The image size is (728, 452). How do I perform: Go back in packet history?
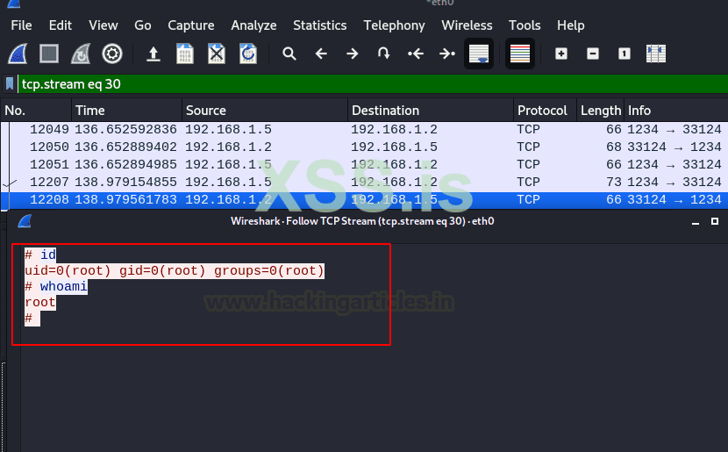pos(321,54)
